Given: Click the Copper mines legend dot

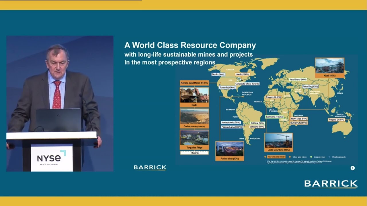Looking at the screenshot, I should pyautogui.click(x=311, y=157).
